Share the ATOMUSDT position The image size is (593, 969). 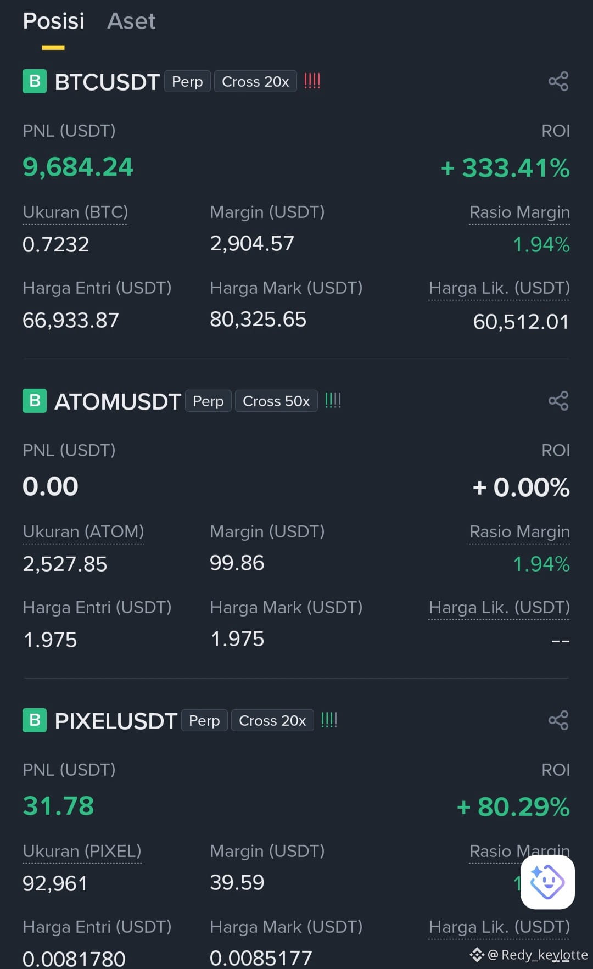[558, 401]
